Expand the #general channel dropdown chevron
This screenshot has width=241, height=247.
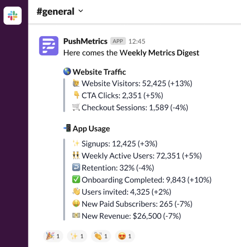pos(81,11)
